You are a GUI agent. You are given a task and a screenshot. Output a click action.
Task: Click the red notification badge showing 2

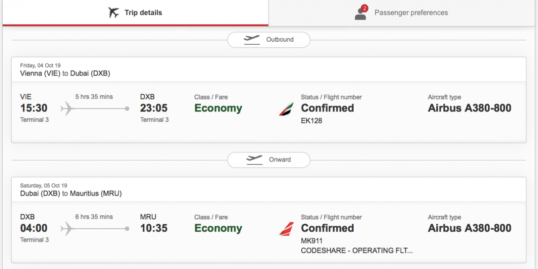click(x=364, y=8)
